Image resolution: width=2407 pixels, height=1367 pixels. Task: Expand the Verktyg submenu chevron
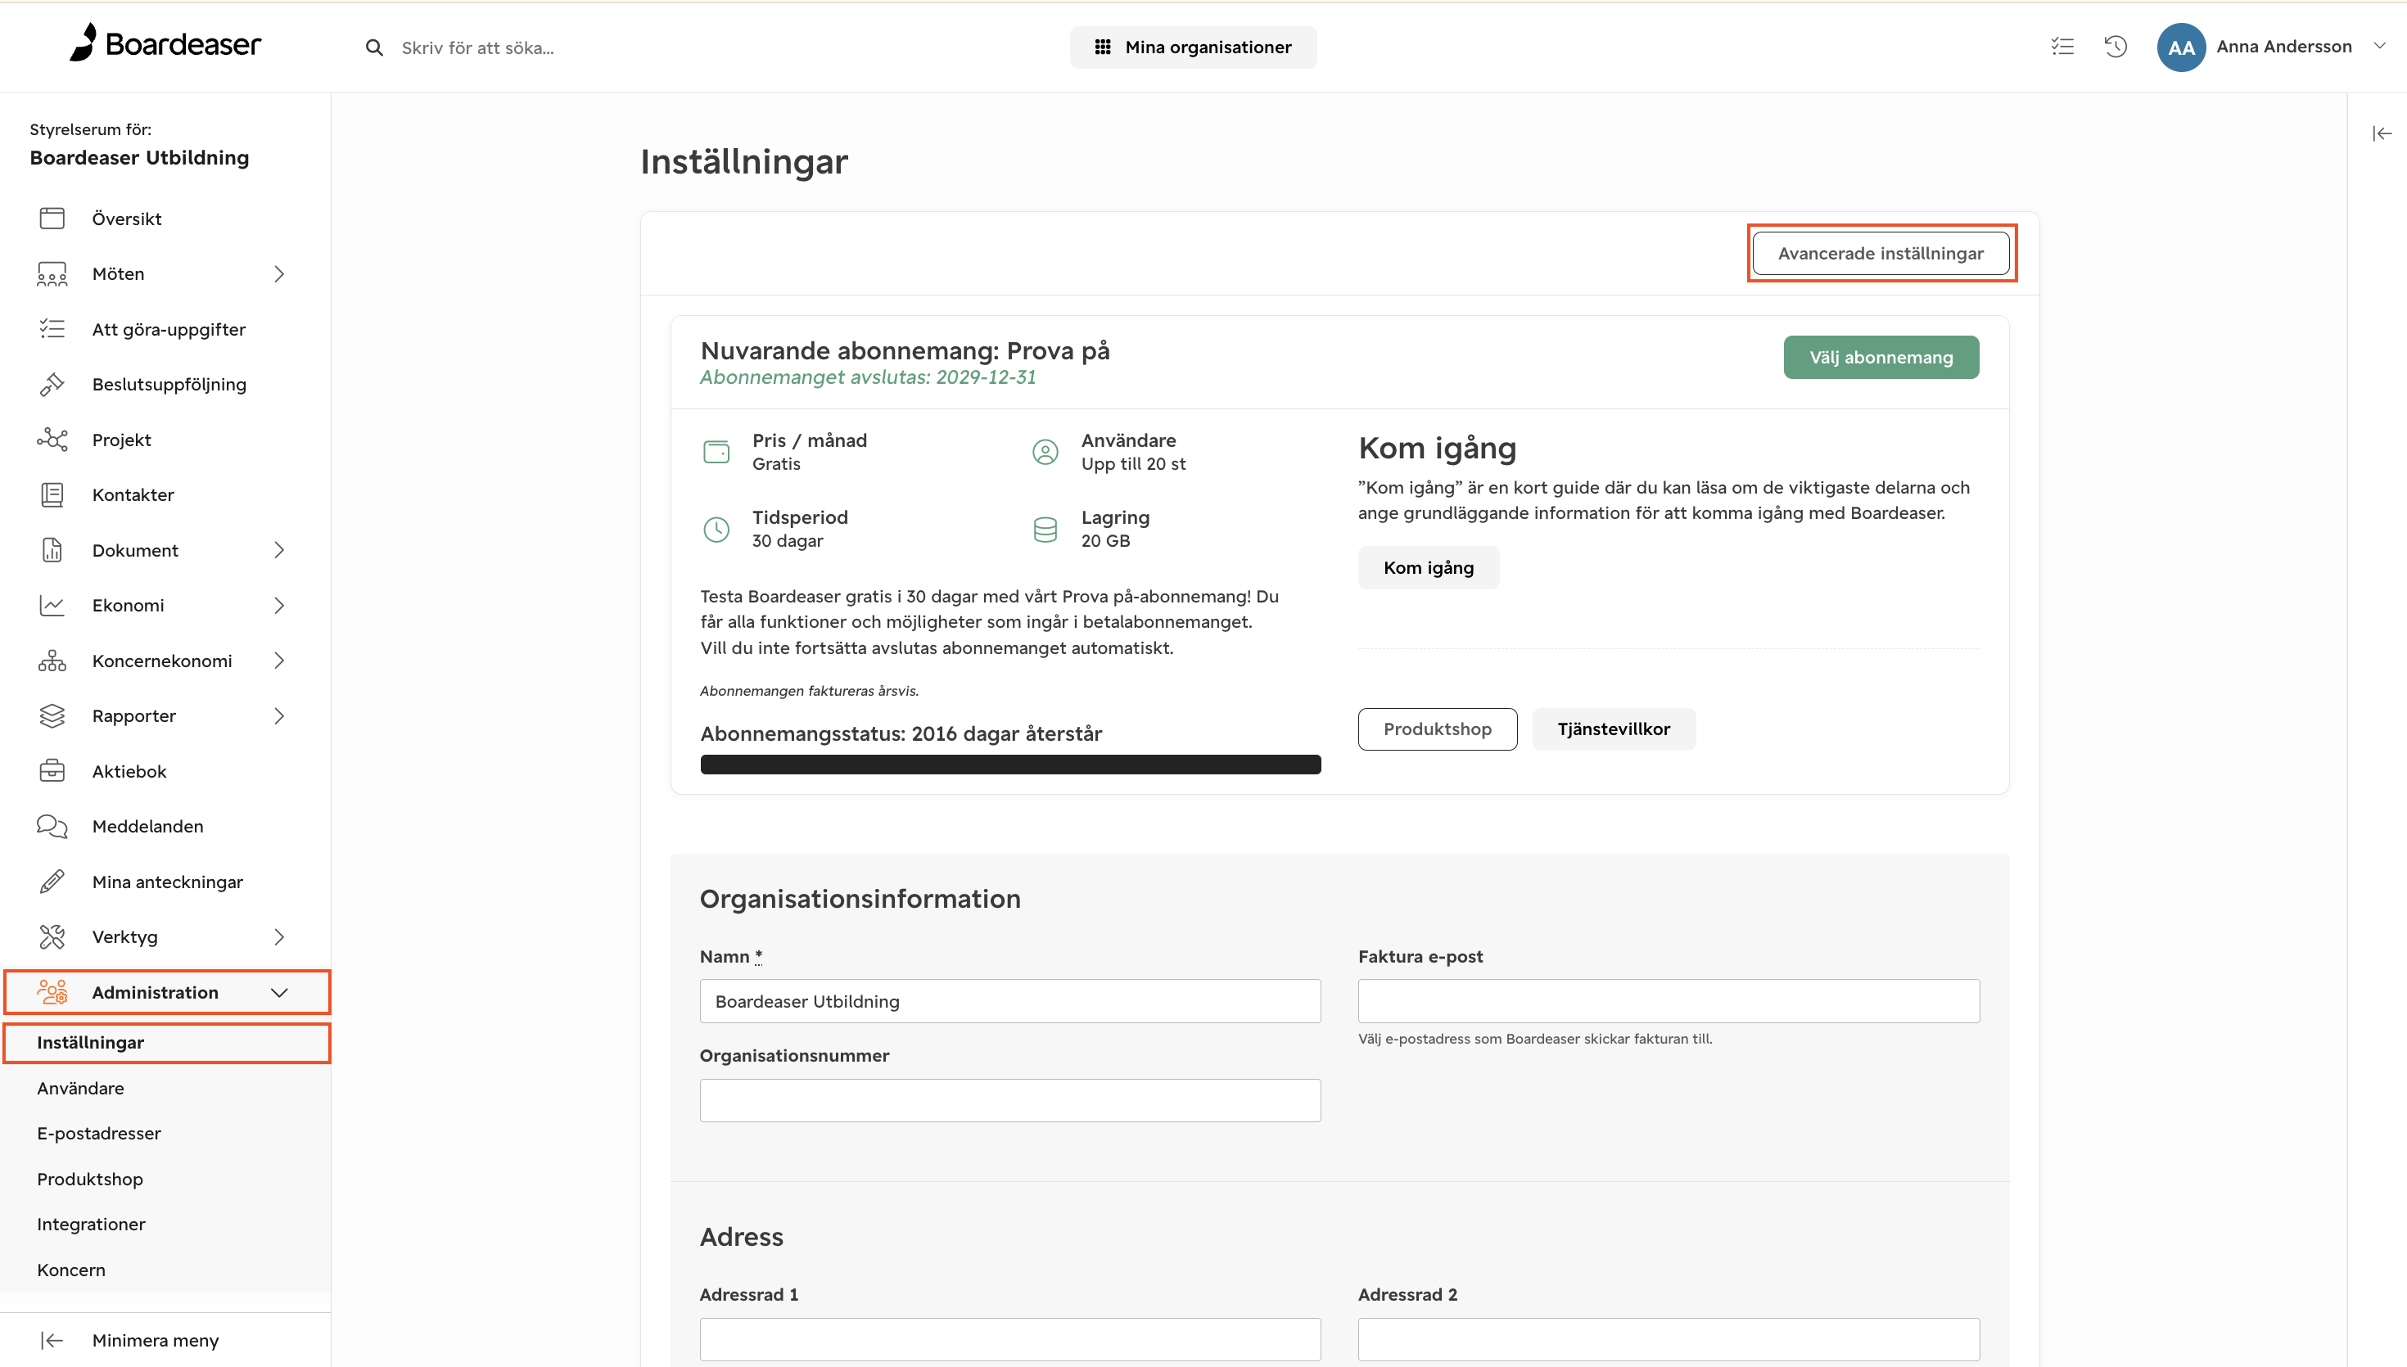(x=279, y=936)
